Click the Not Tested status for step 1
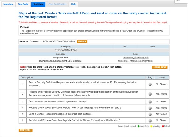Screen dimensions: 188x137 [161, 84]
